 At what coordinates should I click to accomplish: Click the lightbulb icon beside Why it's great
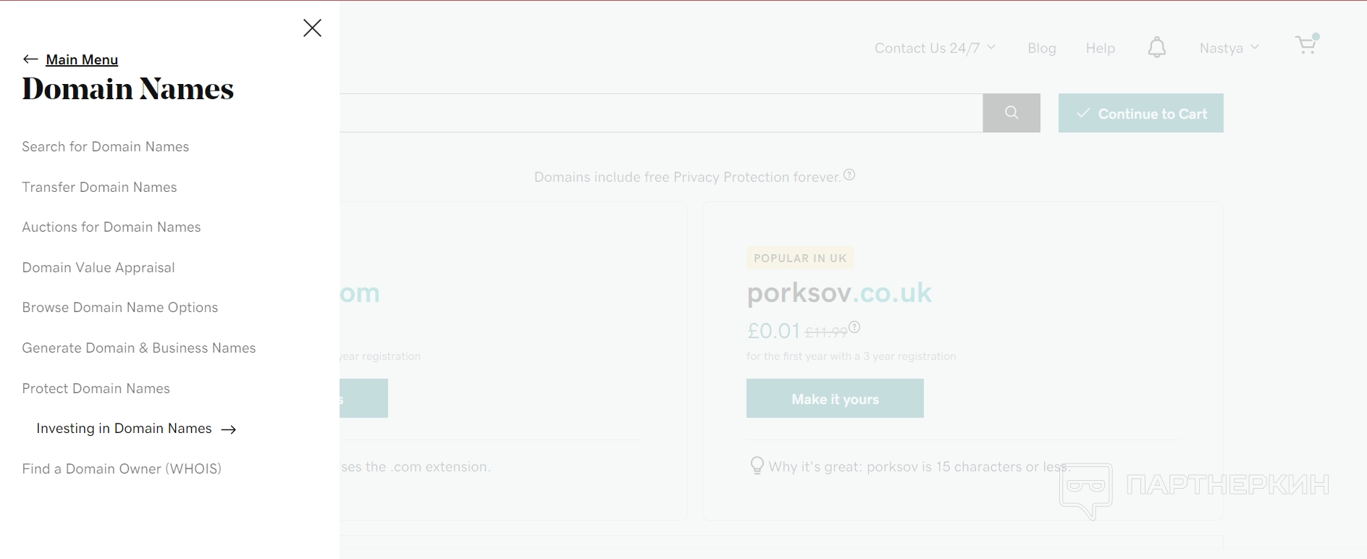pos(757,466)
